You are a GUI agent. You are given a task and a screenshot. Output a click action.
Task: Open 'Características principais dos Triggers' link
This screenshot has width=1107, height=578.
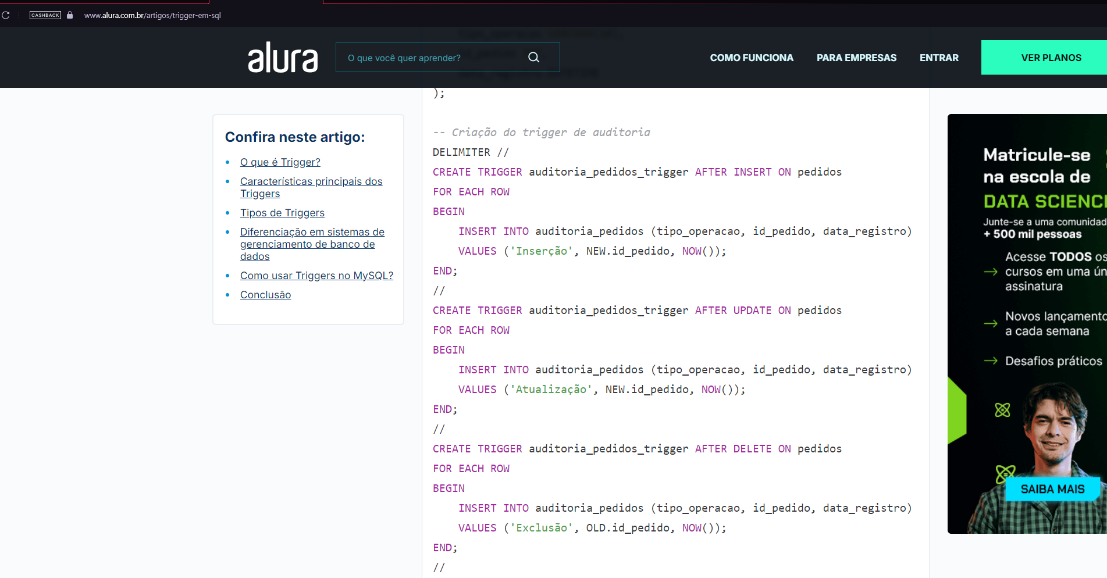[x=311, y=187]
